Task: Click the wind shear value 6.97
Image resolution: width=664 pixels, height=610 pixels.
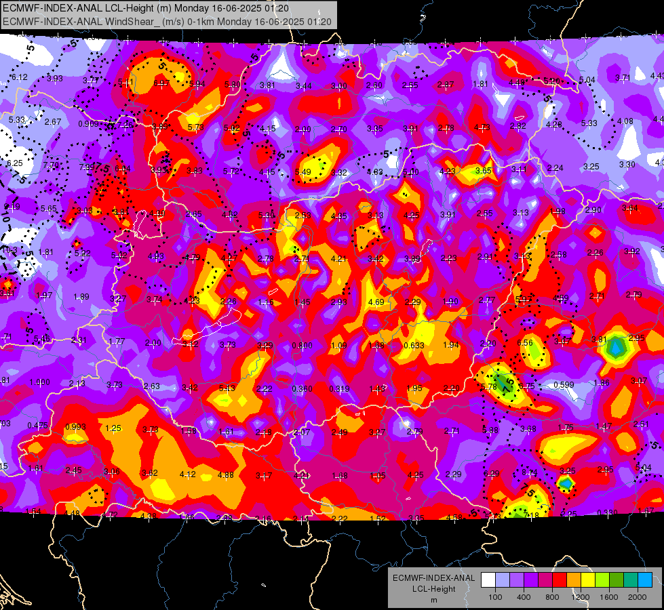Action: click(x=161, y=83)
